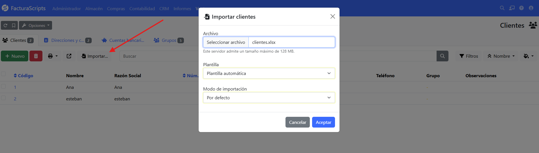Open the Informes menu
This screenshot has height=153, width=539.
pos(182,8)
